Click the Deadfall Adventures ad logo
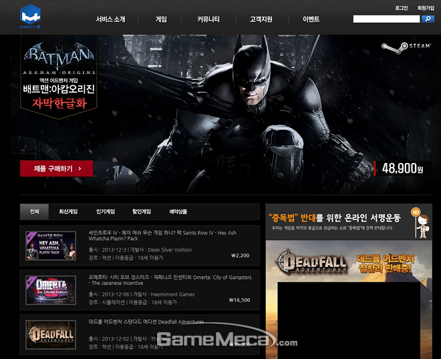Viewport: 441px width, 359px height. click(312, 262)
